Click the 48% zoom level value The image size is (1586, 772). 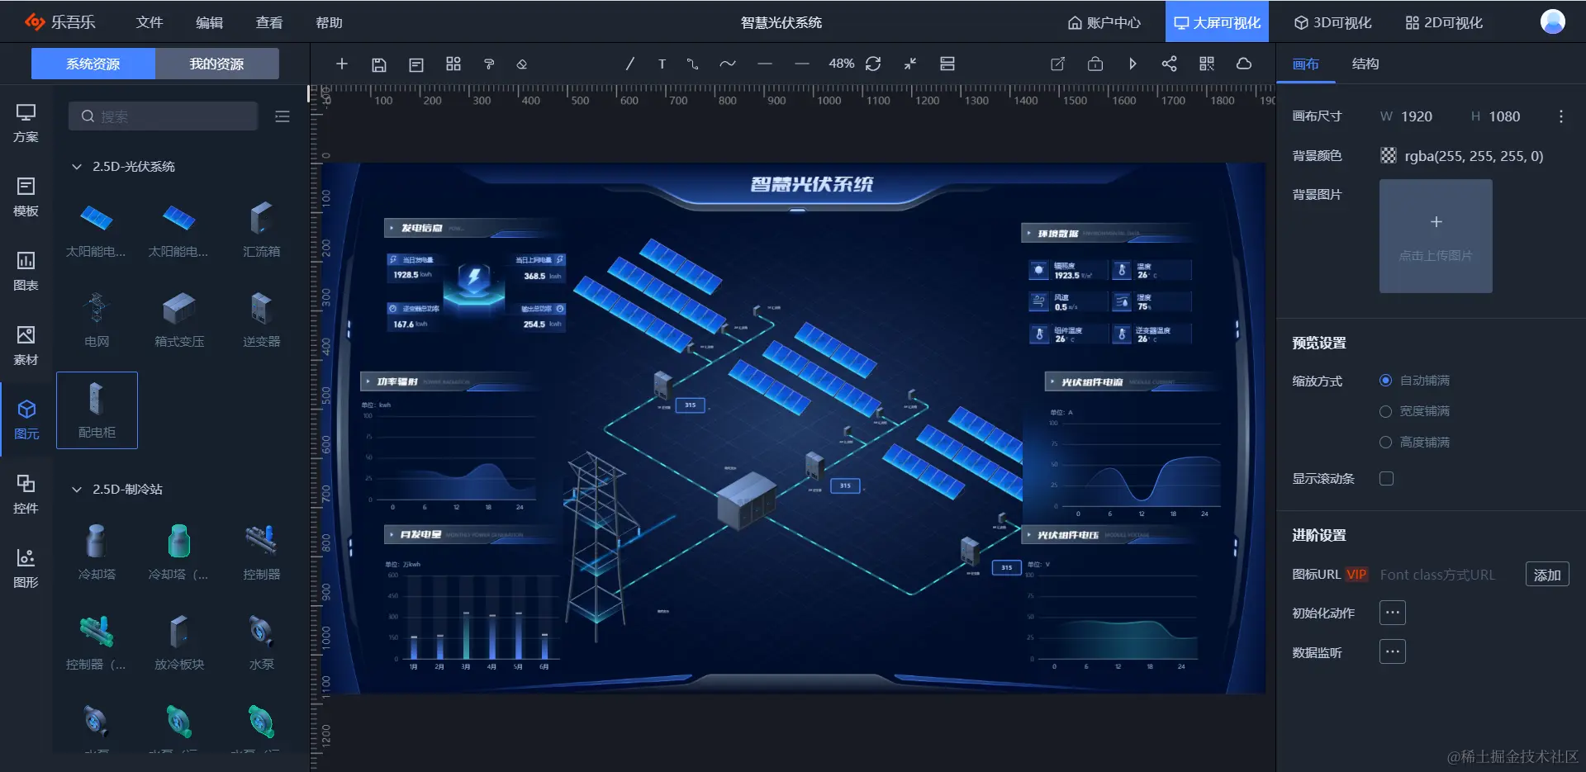841,64
